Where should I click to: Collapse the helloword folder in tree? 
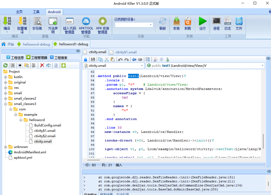pos(21,120)
